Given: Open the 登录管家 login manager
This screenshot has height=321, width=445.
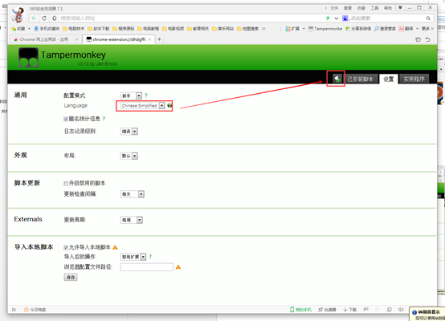Looking at the screenshot, I should tap(385, 29).
